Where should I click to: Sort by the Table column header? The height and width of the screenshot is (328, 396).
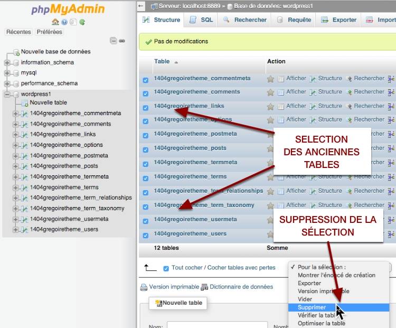(x=162, y=61)
